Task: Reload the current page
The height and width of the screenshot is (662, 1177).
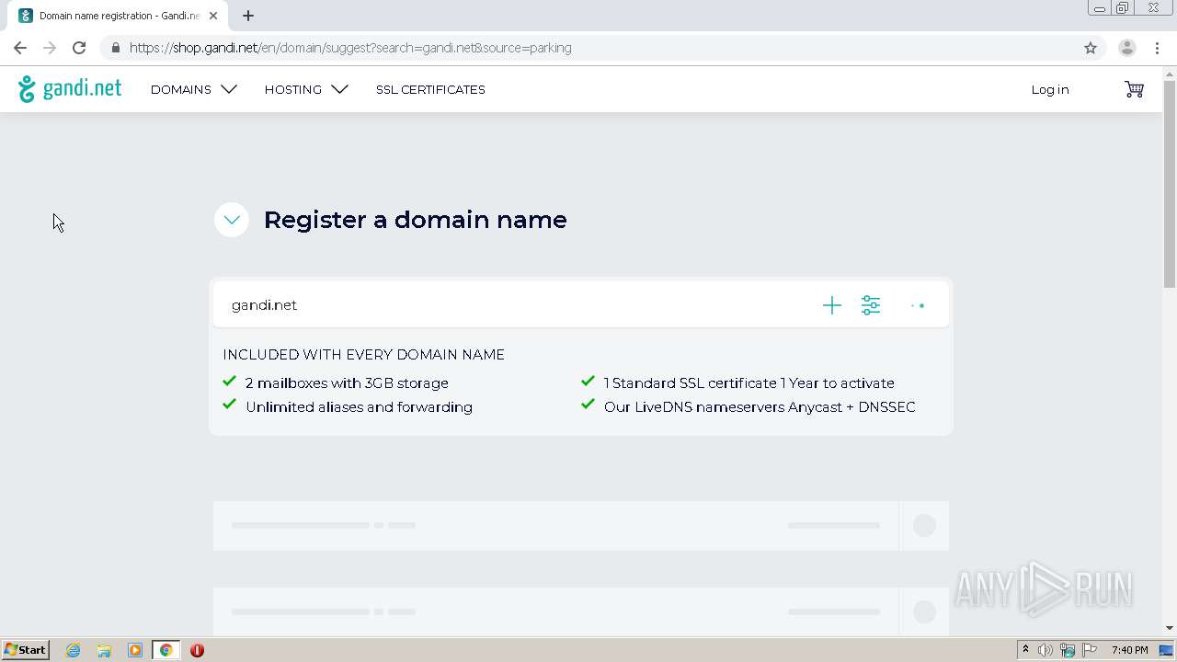Action: (79, 48)
